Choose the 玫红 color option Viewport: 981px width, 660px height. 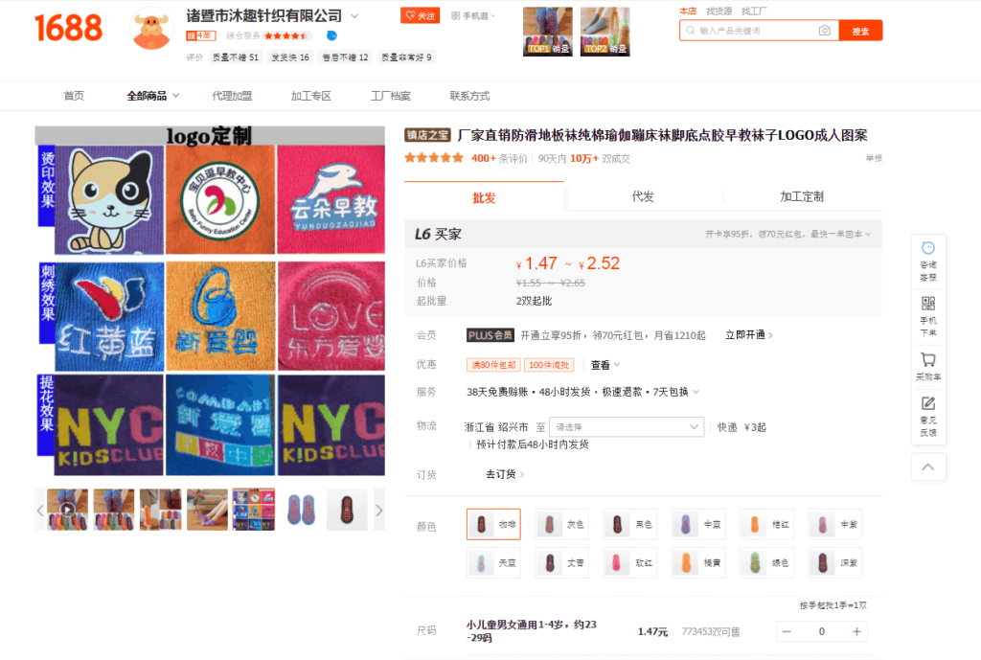pos(630,563)
